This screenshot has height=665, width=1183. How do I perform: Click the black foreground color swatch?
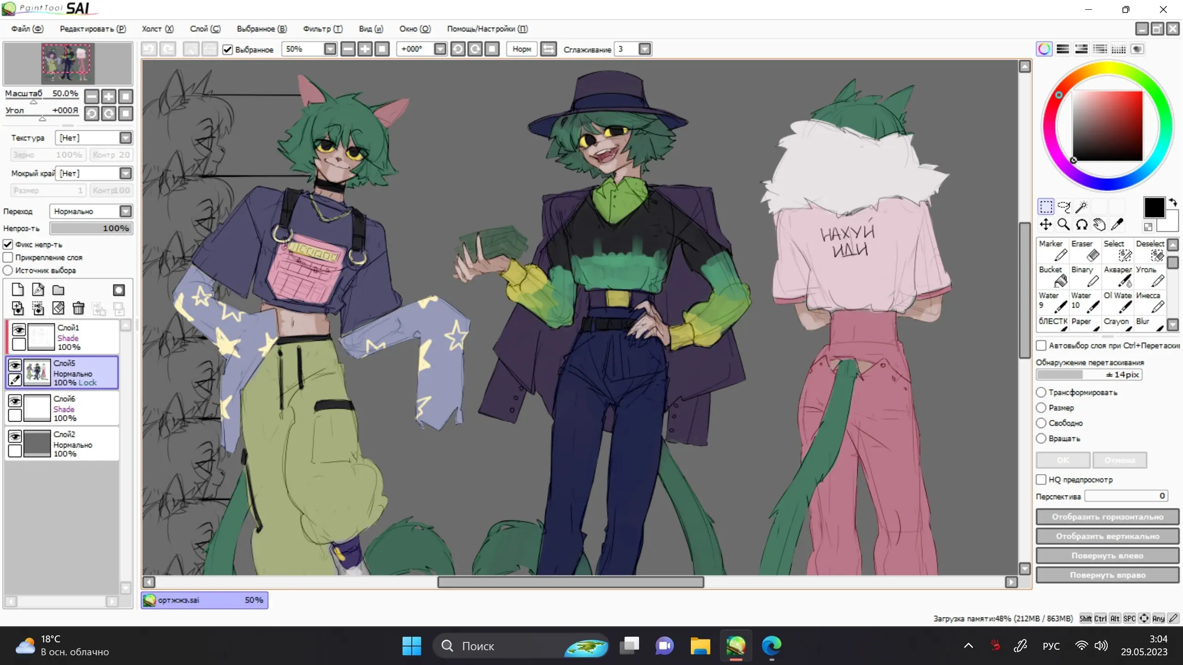click(x=1154, y=207)
